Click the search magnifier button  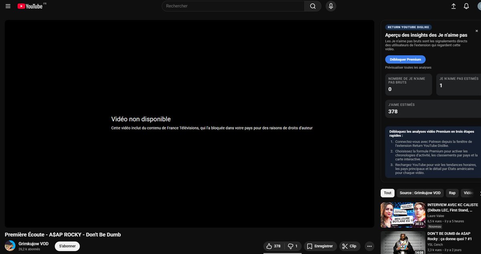click(313, 6)
